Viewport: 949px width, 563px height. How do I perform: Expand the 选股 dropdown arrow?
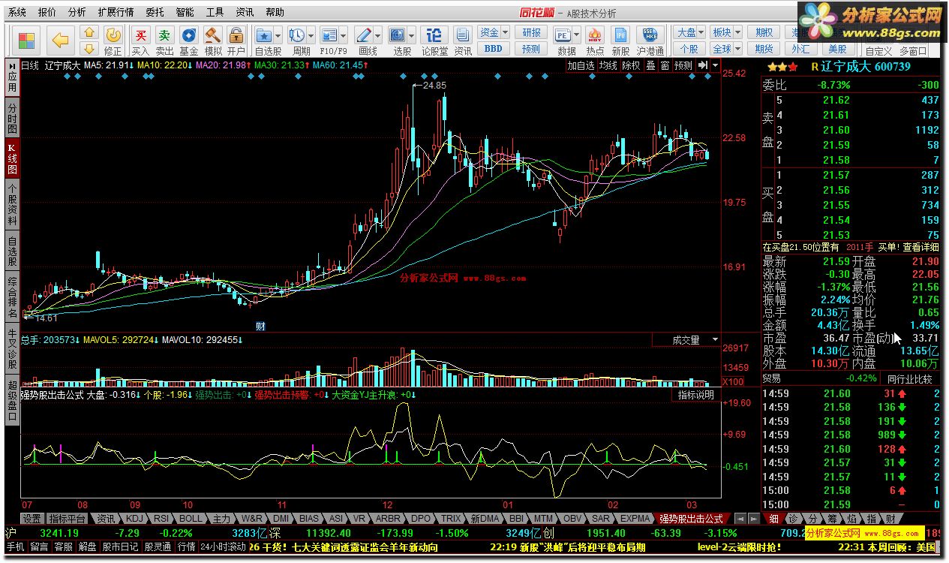[x=413, y=35]
